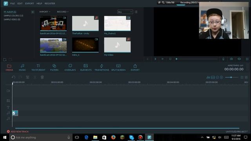Open the Split Screen tab
The image size is (251, 141).
[x=118, y=68]
